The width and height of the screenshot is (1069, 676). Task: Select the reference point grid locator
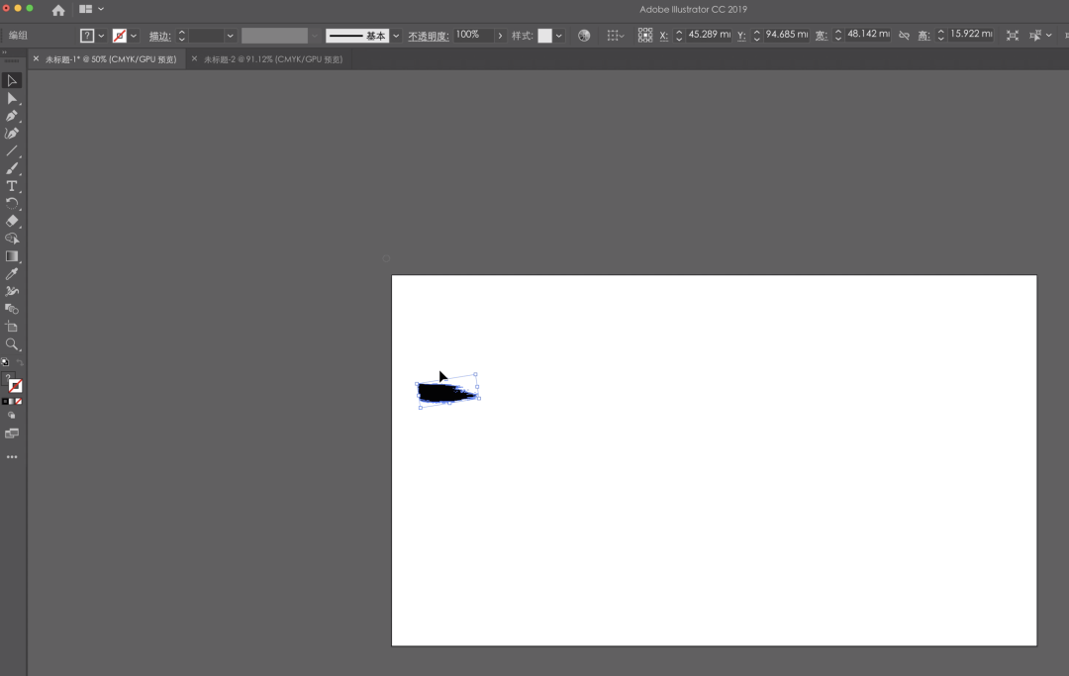[x=644, y=36]
